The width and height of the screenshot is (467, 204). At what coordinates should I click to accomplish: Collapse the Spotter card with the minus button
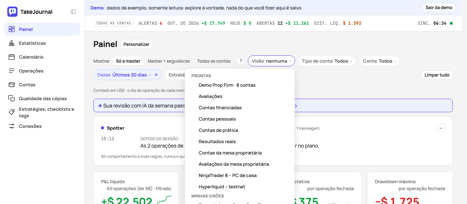pyautogui.click(x=441, y=128)
